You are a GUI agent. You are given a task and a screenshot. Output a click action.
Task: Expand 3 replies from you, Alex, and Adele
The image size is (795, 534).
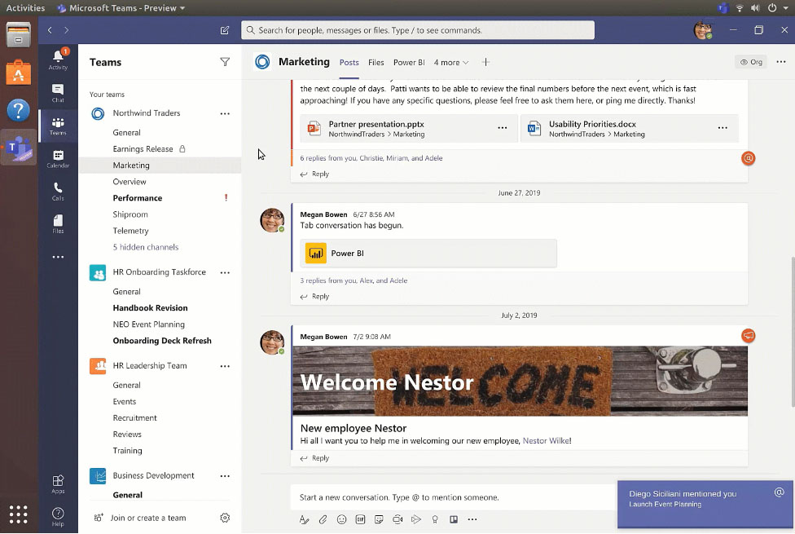click(x=354, y=280)
